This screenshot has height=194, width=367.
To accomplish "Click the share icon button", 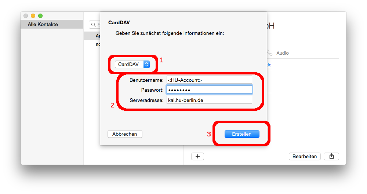I will [x=331, y=156].
